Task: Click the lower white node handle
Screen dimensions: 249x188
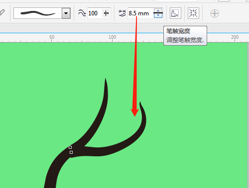Action: click(x=71, y=152)
